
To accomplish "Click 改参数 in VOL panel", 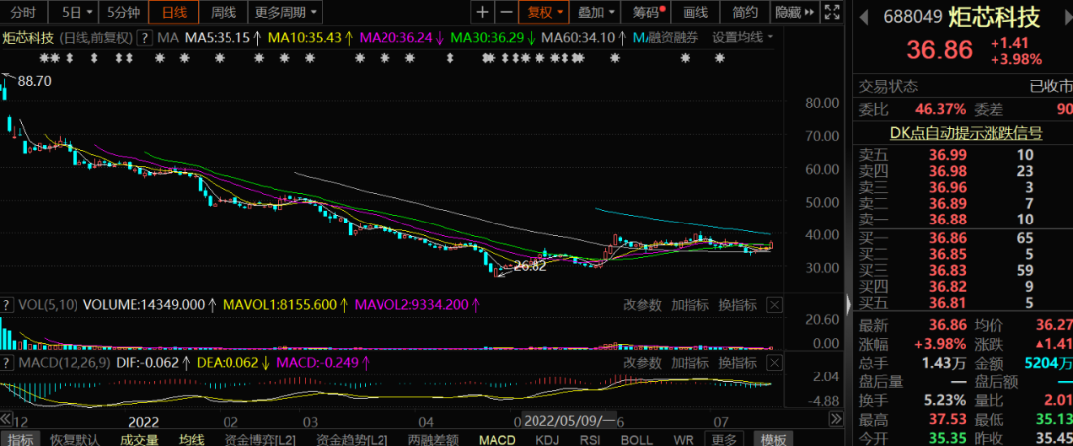I will [x=643, y=305].
